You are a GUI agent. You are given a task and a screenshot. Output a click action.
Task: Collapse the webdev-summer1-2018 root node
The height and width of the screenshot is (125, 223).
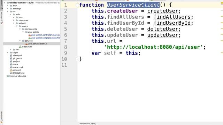(5, 3)
